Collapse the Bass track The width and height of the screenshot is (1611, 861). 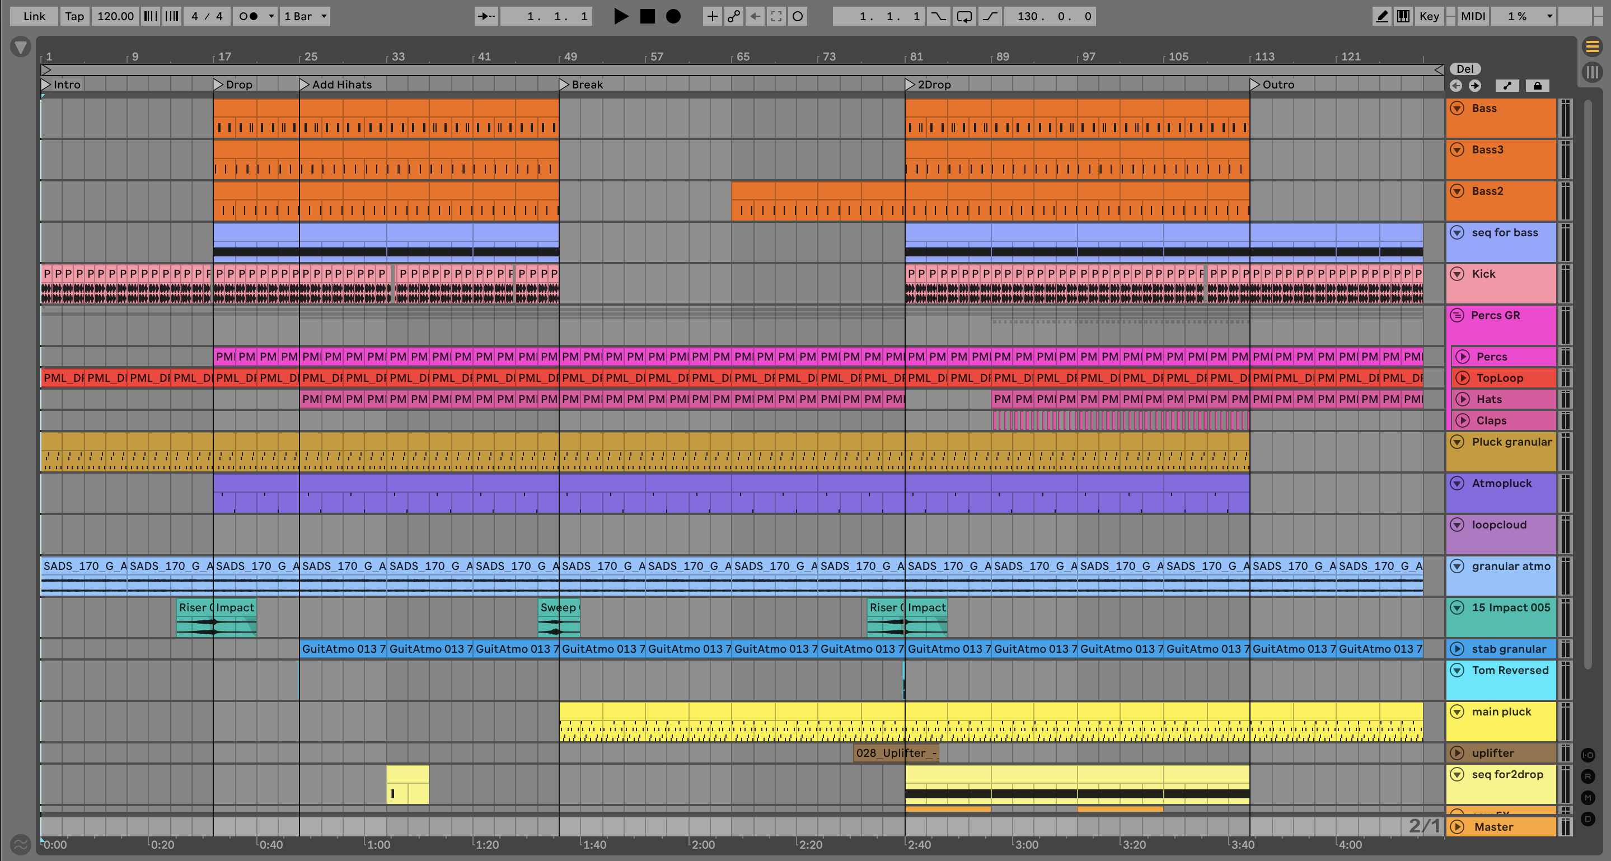[x=1457, y=108]
